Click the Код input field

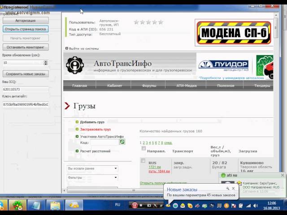pos(104,142)
